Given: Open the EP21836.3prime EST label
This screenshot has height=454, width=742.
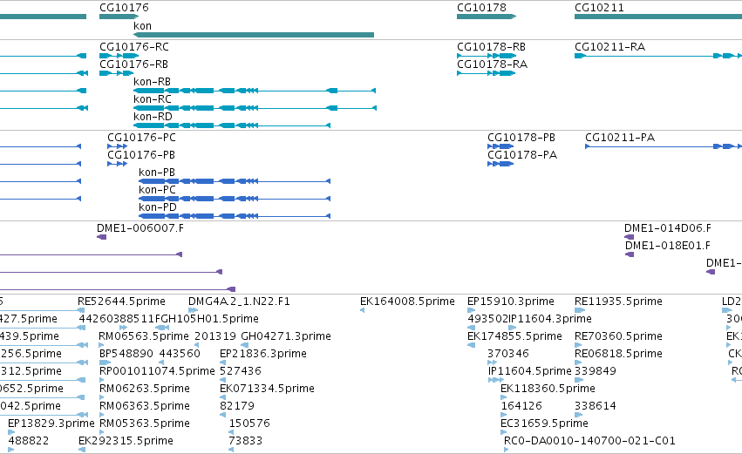Looking at the screenshot, I should (x=263, y=354).
